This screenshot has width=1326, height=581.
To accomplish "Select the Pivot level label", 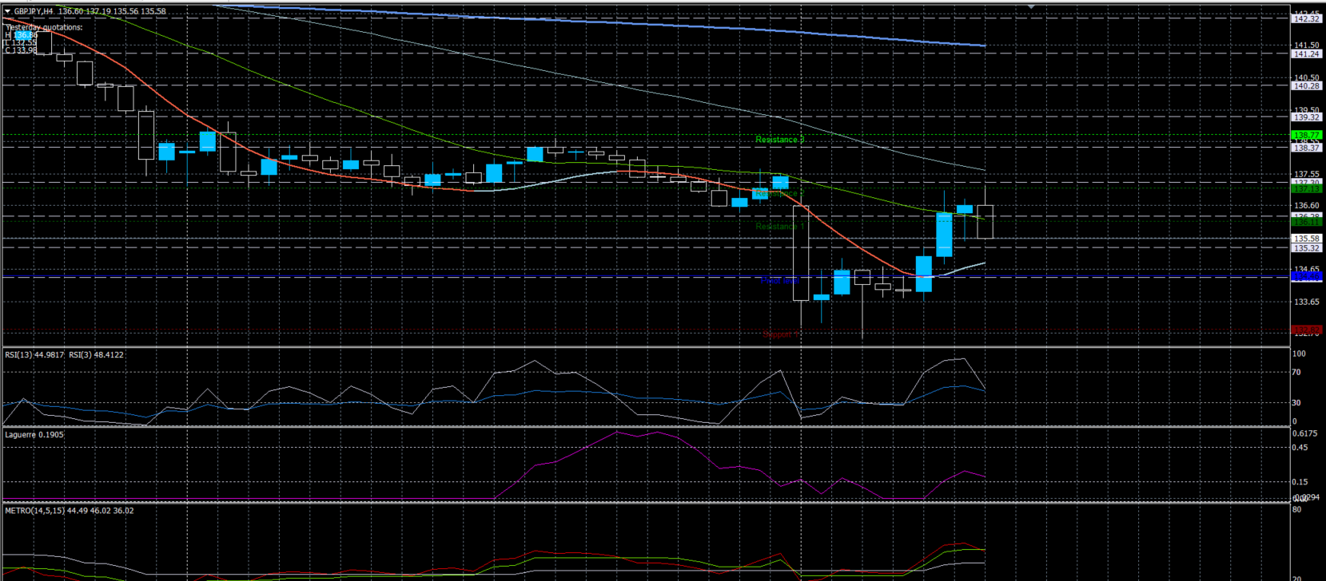I will 779,281.
